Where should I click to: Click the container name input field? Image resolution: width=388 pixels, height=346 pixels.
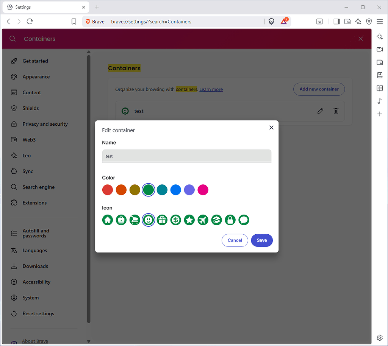pos(187,156)
